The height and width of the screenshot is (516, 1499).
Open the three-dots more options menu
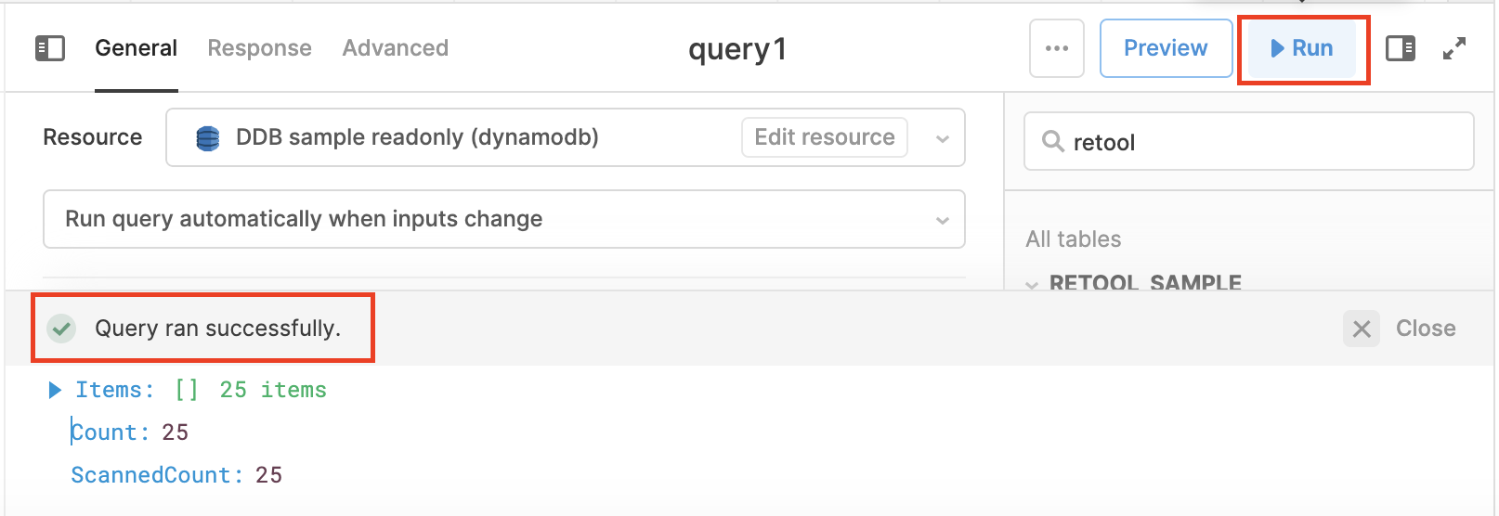[x=1056, y=48]
